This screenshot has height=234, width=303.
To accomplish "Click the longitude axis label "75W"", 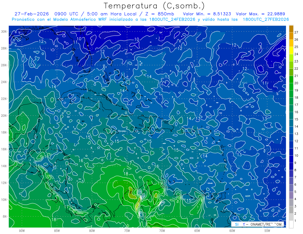I will (x=127, y=231).
